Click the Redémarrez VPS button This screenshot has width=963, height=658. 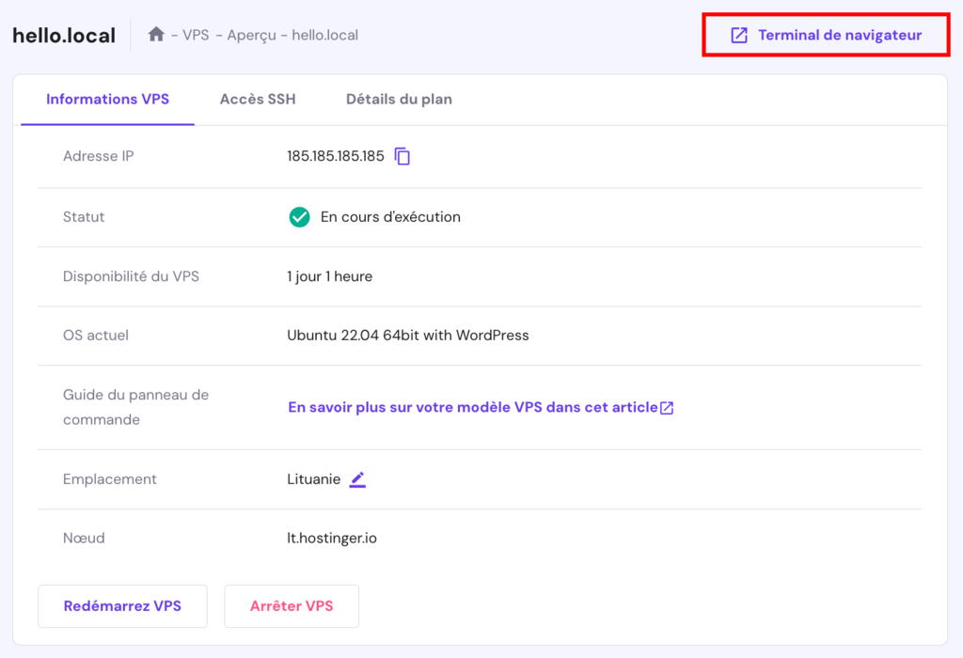click(x=121, y=605)
